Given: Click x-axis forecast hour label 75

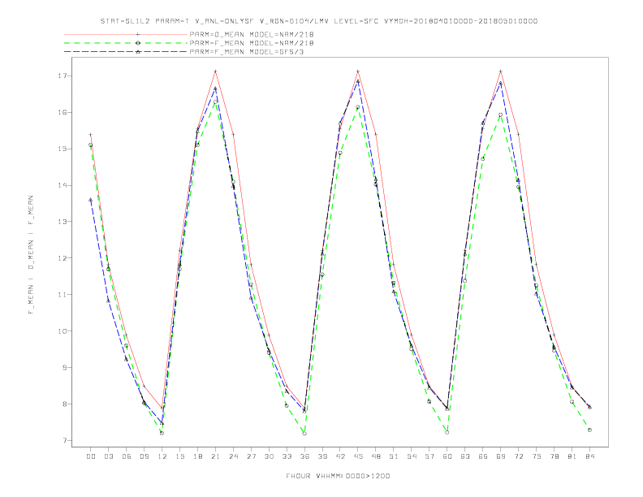Looking at the screenshot, I should tap(537, 456).
